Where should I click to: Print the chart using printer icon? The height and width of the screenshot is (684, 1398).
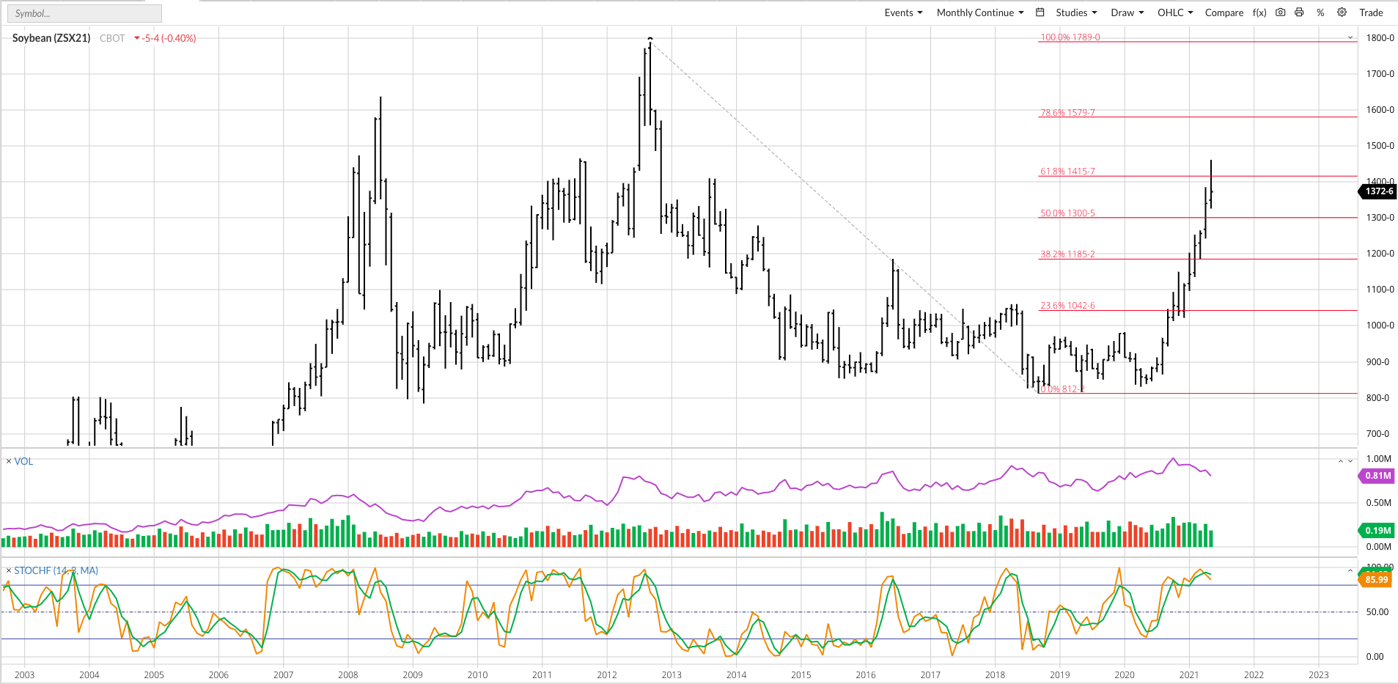click(x=1299, y=12)
